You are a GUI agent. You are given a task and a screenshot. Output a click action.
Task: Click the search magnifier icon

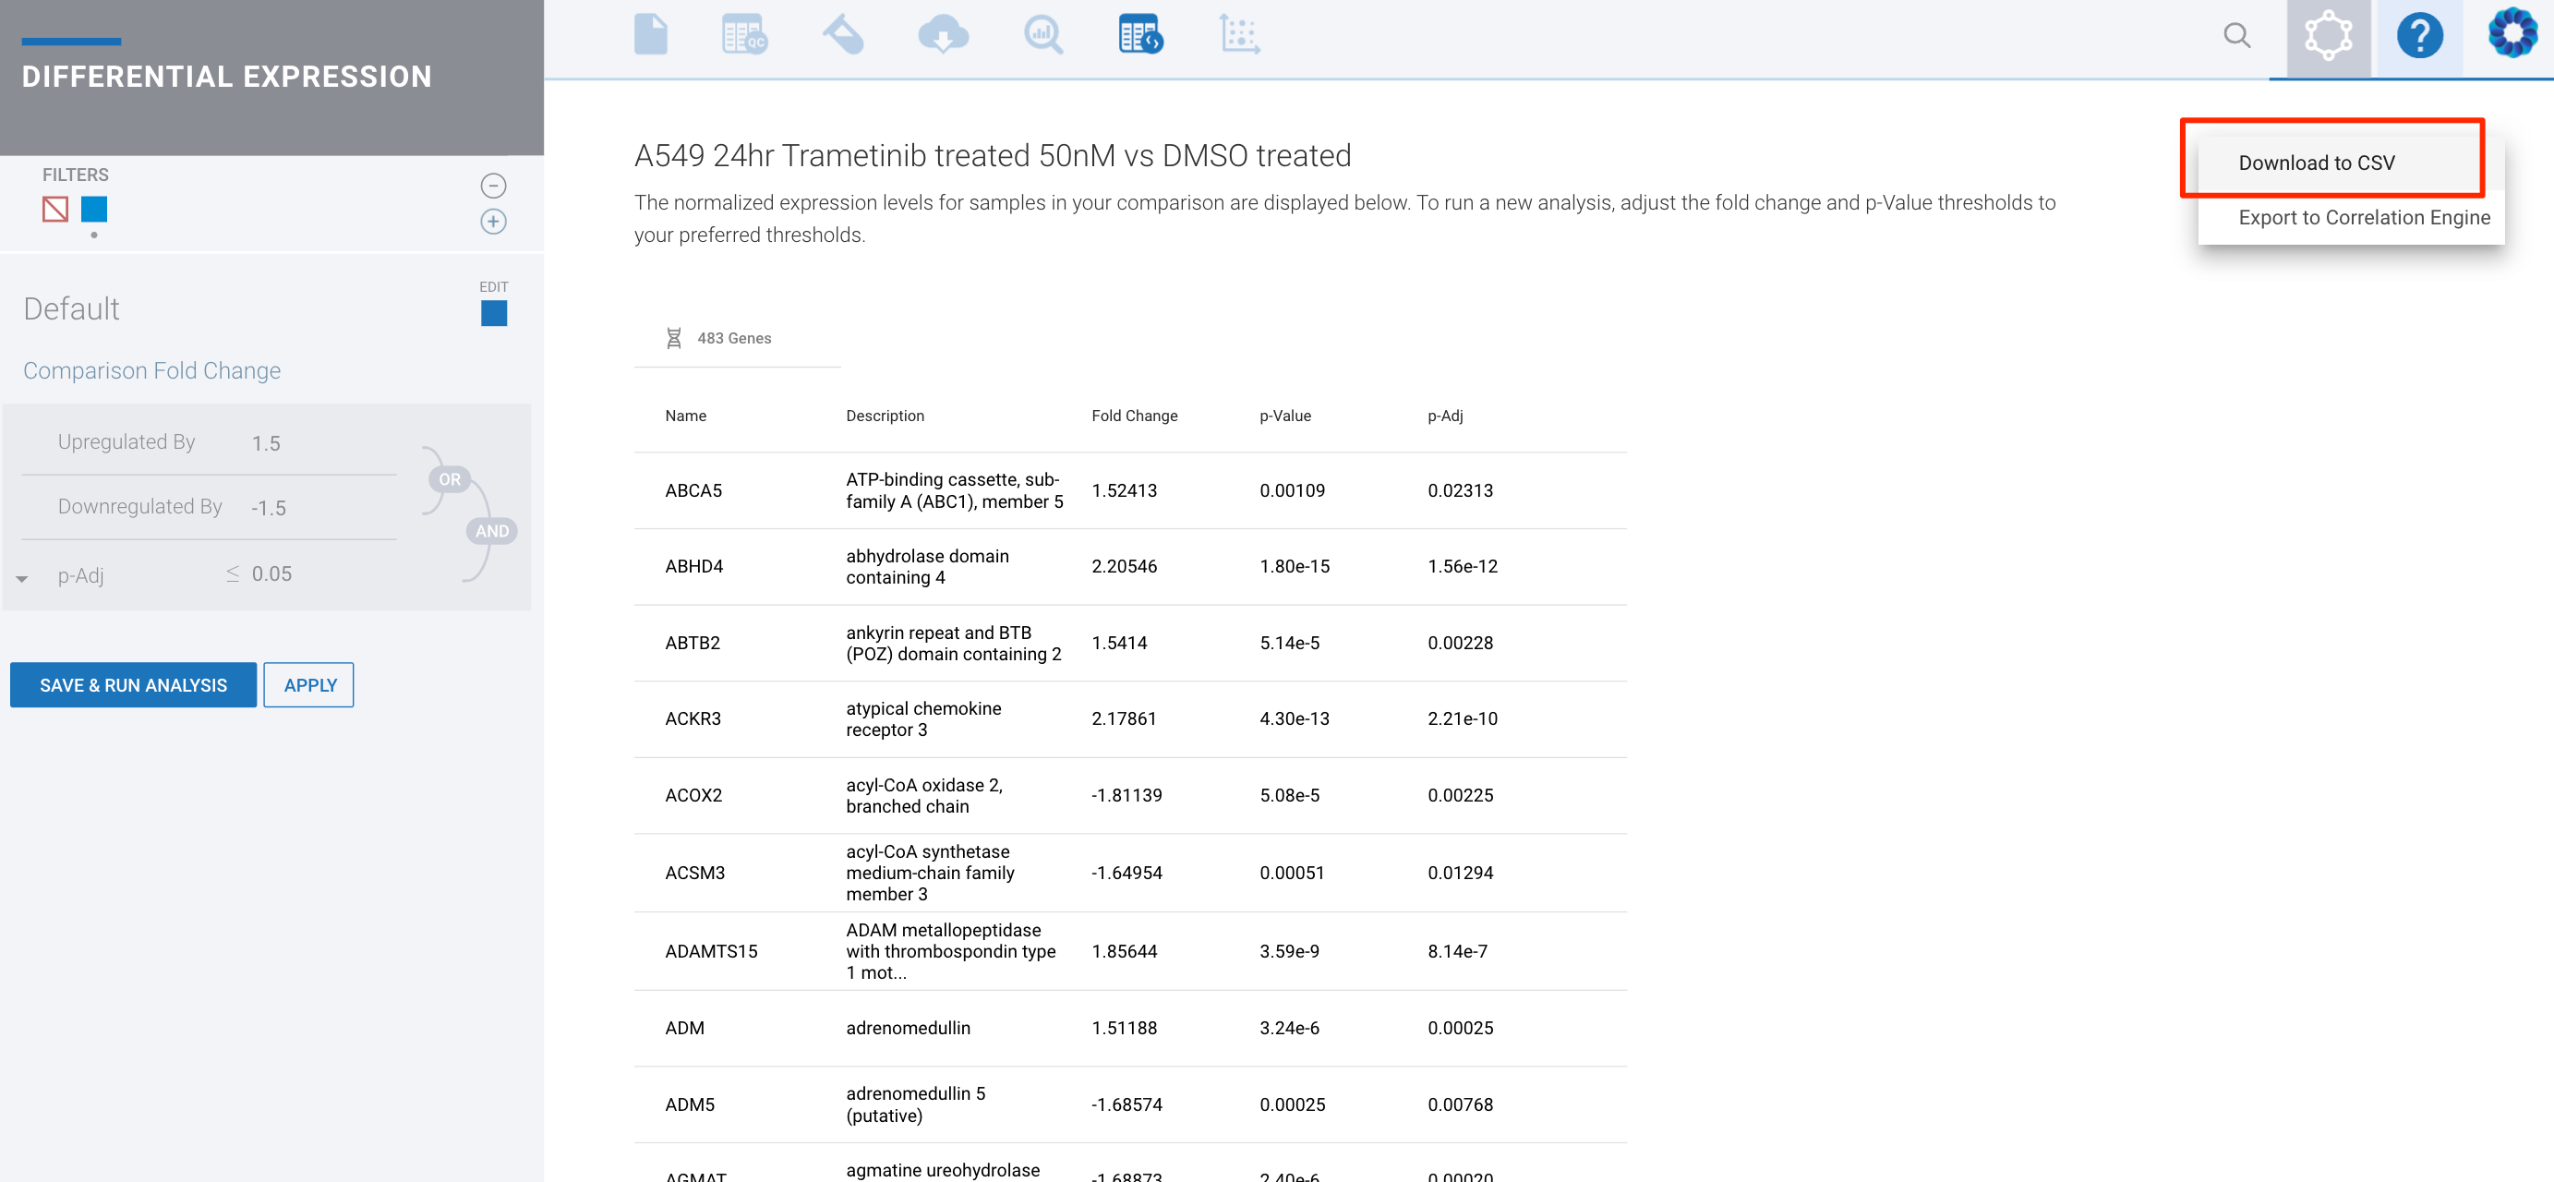click(x=2236, y=36)
